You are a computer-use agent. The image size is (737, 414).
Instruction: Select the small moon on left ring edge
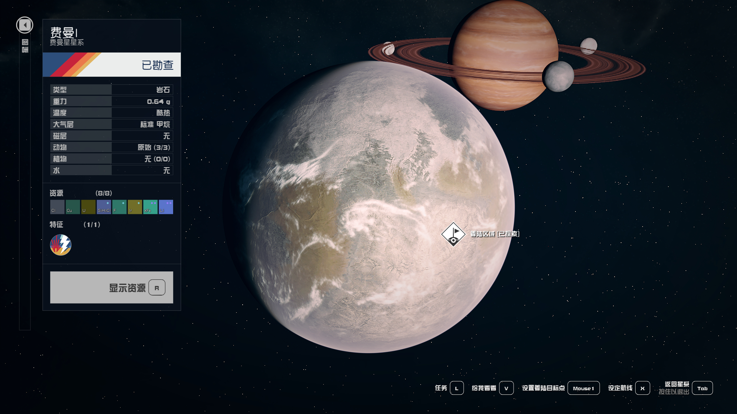click(x=388, y=49)
